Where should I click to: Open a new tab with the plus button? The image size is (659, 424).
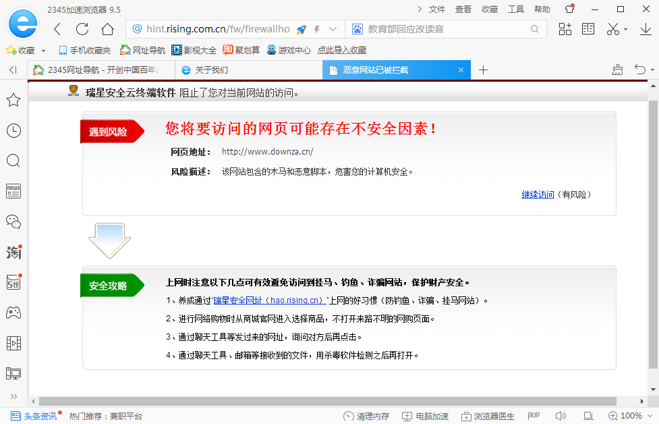484,70
